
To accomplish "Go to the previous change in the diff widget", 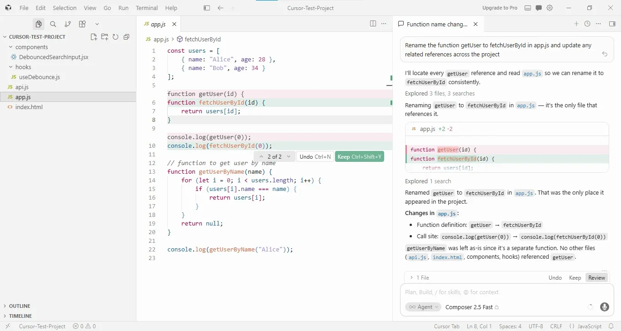I will (x=261, y=156).
